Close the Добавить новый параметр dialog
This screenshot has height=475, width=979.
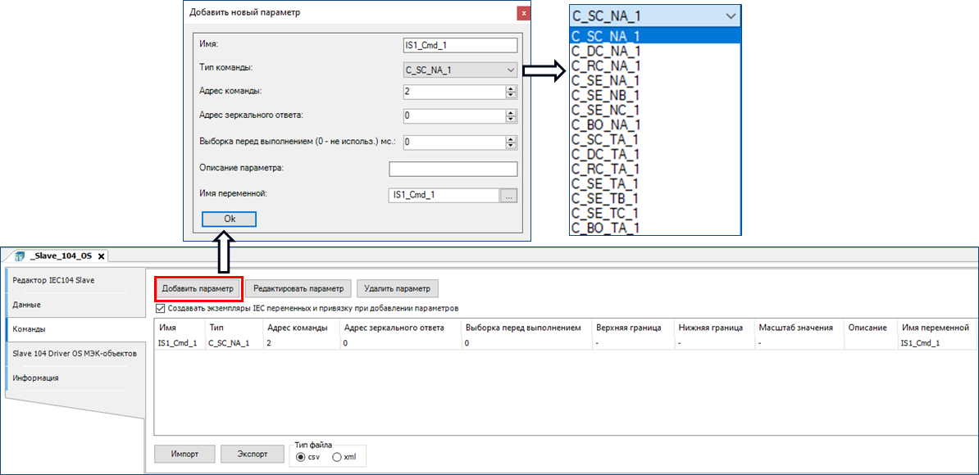pyautogui.click(x=522, y=13)
